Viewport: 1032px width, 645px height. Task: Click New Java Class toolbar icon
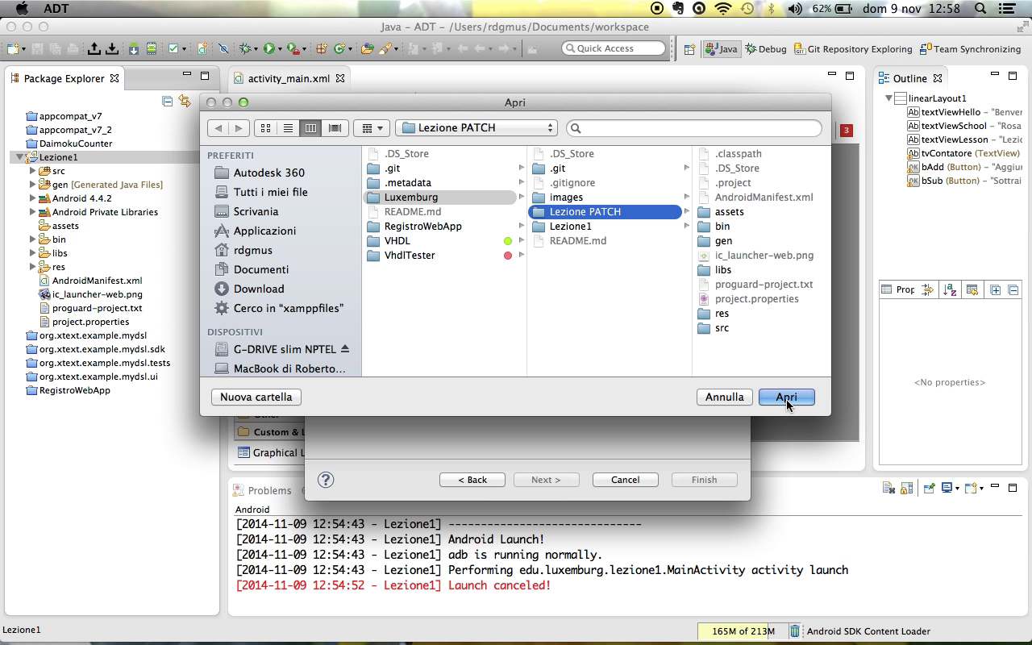339,48
